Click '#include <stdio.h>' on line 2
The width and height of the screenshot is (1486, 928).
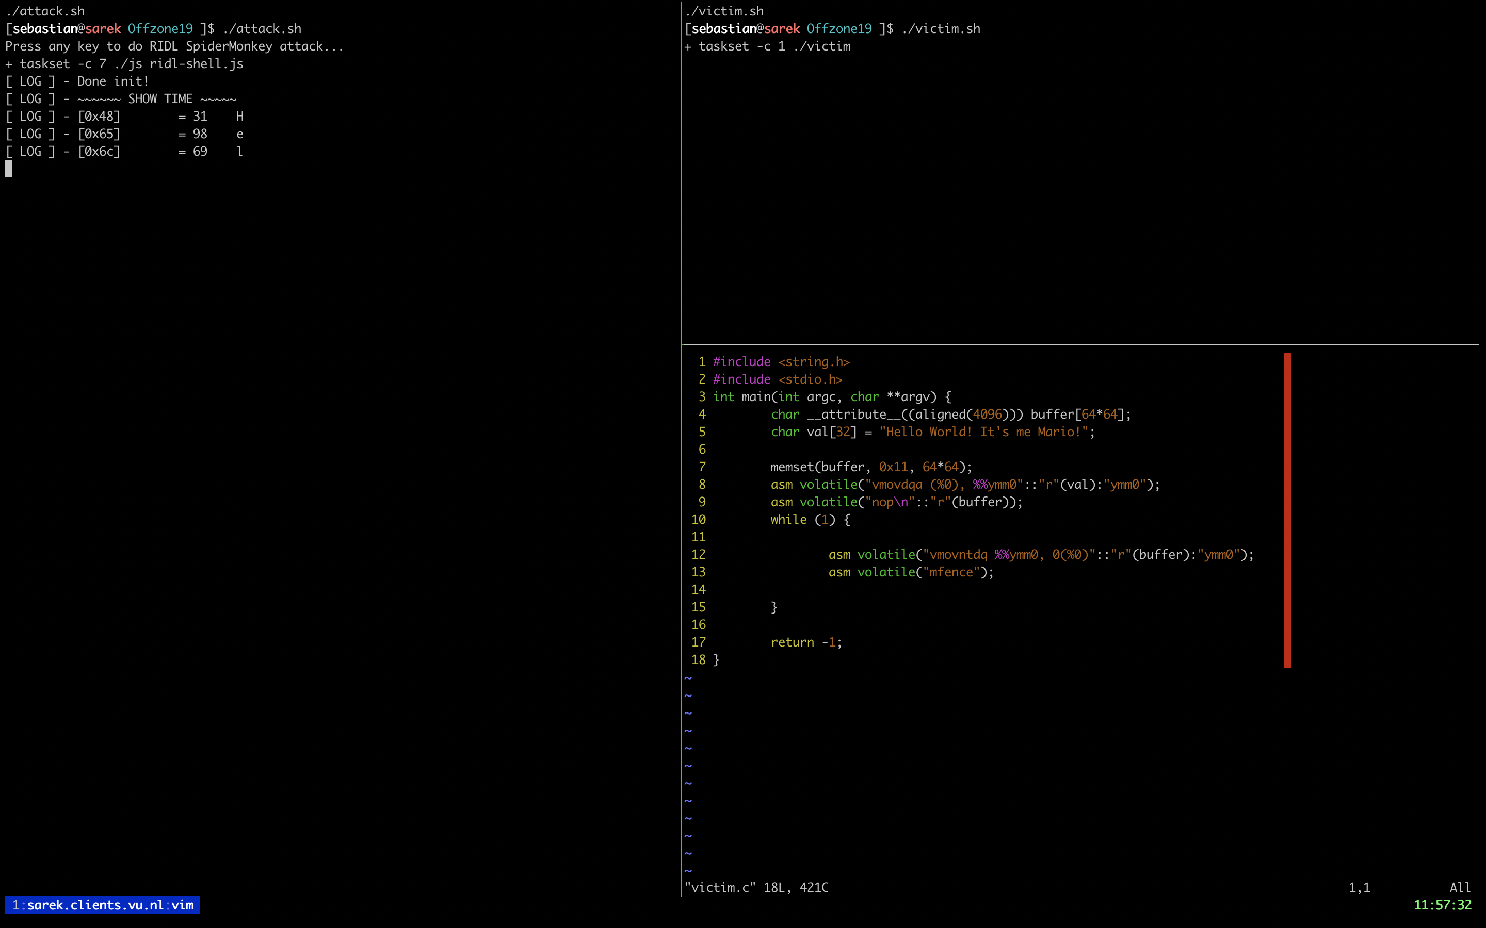point(778,379)
